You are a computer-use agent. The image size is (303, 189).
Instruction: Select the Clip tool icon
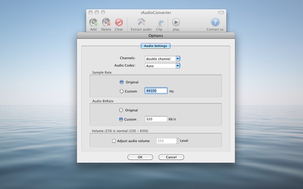[159, 23]
